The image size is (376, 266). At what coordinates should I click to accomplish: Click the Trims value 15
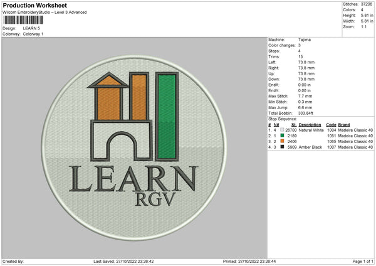pyautogui.click(x=300, y=56)
